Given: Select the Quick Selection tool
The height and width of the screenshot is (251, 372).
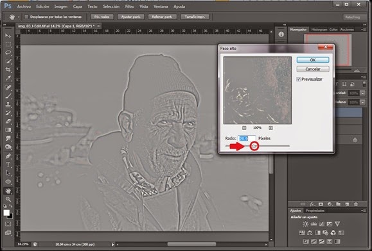Looking at the screenshot, I should [8, 61].
